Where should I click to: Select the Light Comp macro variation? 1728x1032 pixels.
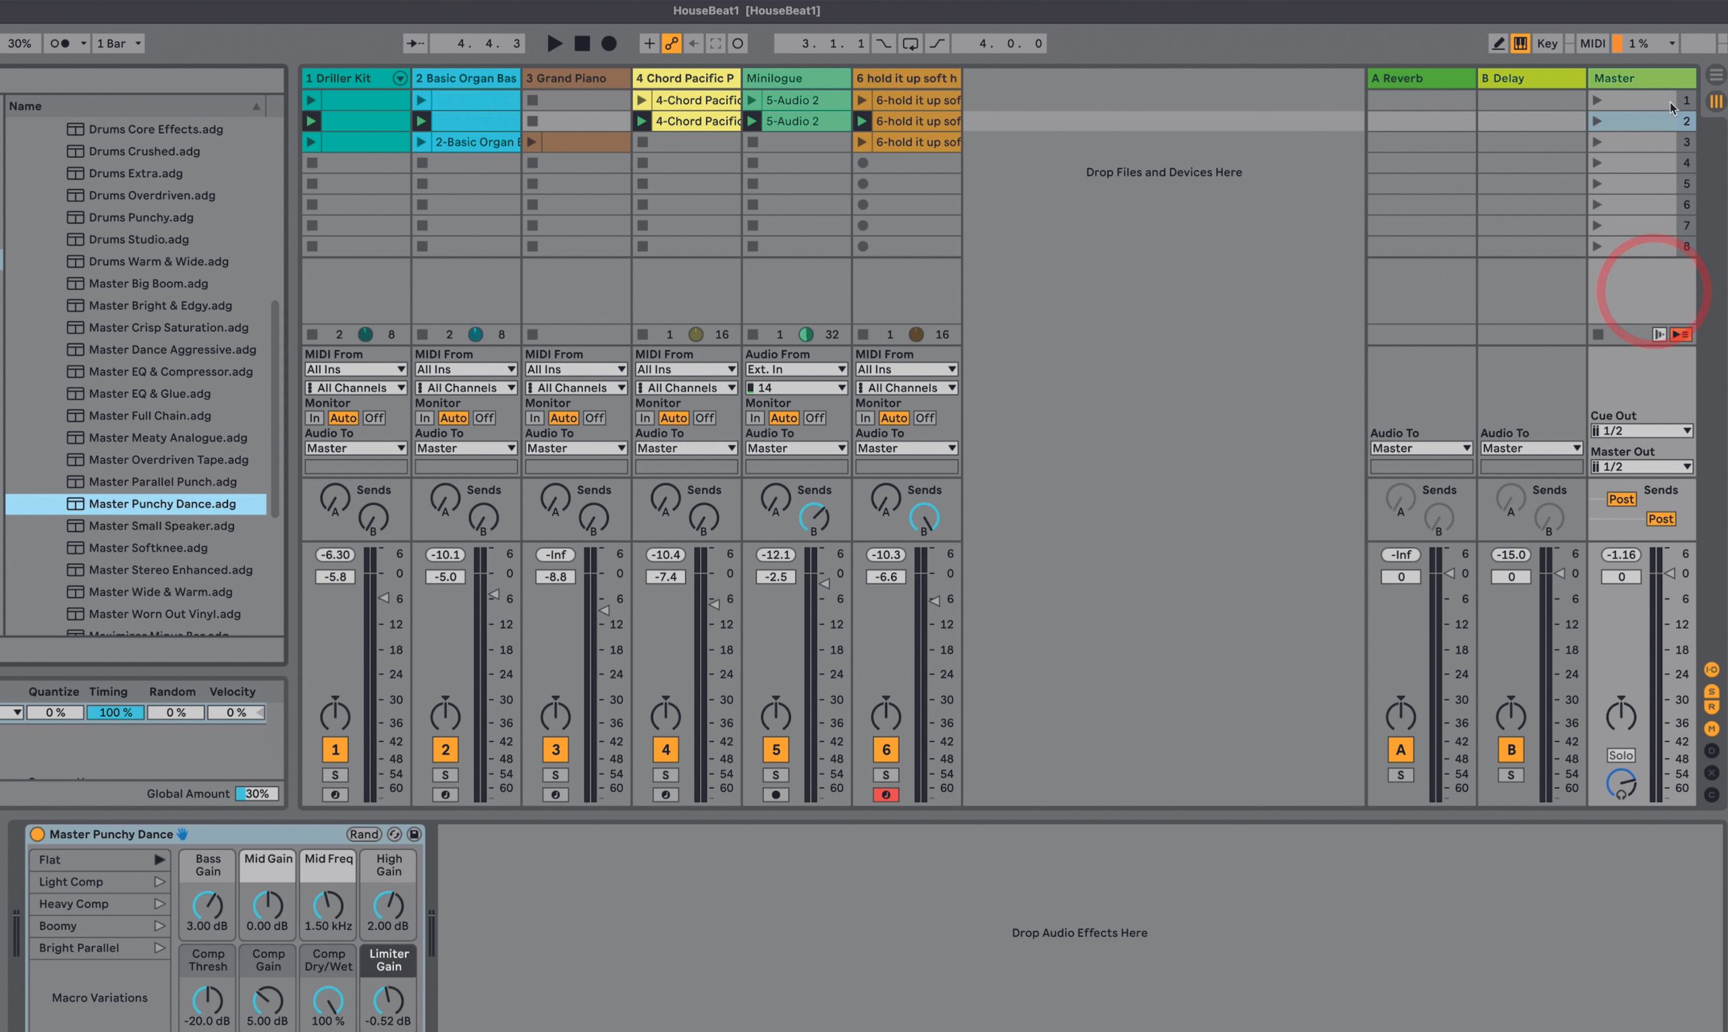click(99, 882)
